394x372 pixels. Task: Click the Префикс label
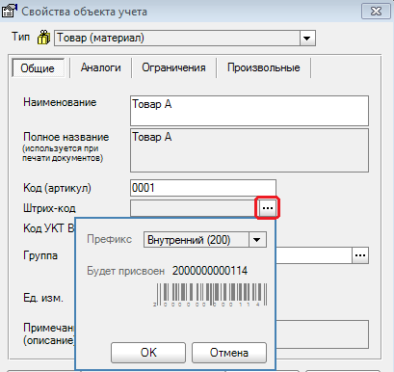109,239
